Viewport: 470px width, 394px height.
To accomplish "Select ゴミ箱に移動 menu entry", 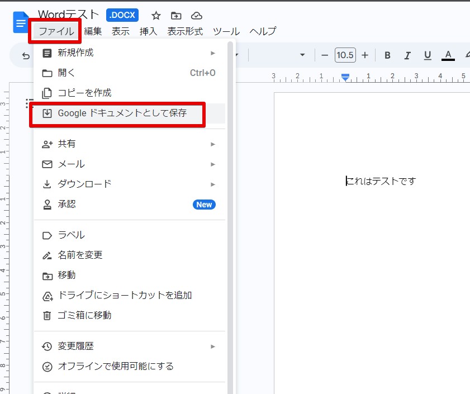I will 129,315.
